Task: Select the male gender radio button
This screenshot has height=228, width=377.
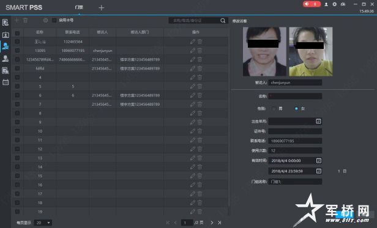Action: pos(274,109)
